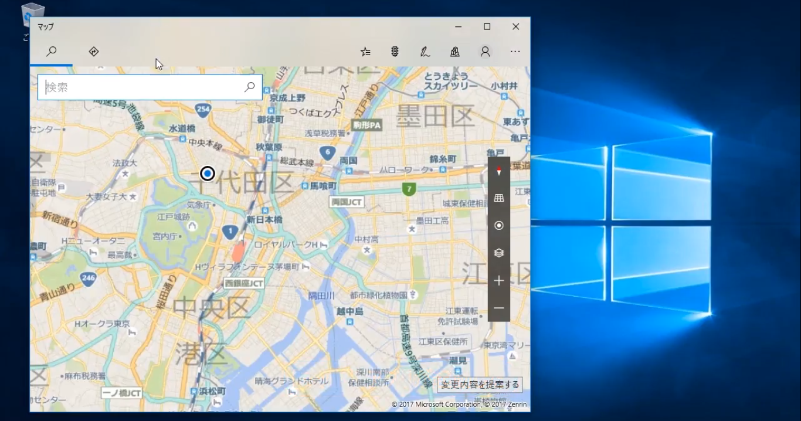
Task: Click the 潮見 station label
Action: 458,360
